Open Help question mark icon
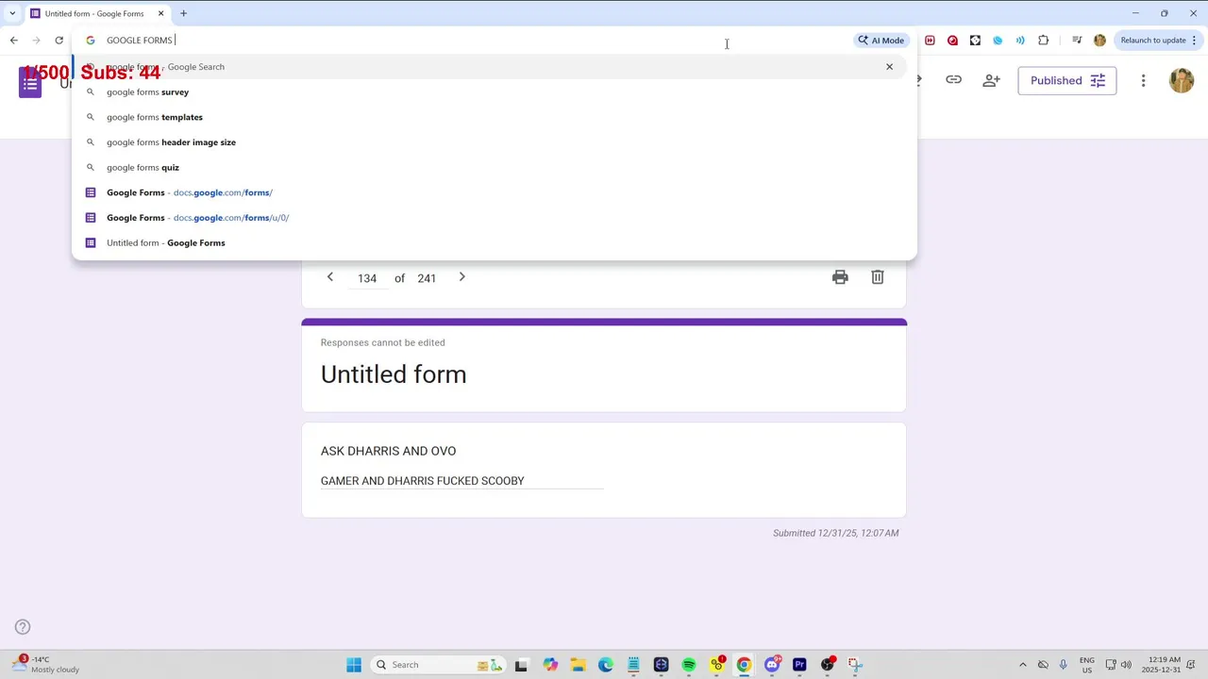 23,627
